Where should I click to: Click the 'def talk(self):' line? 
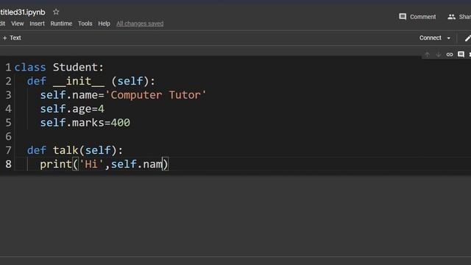(75, 150)
